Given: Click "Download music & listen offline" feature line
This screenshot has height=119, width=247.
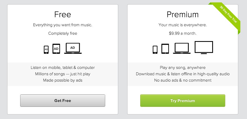Looking at the screenshot, I should coord(183,74).
